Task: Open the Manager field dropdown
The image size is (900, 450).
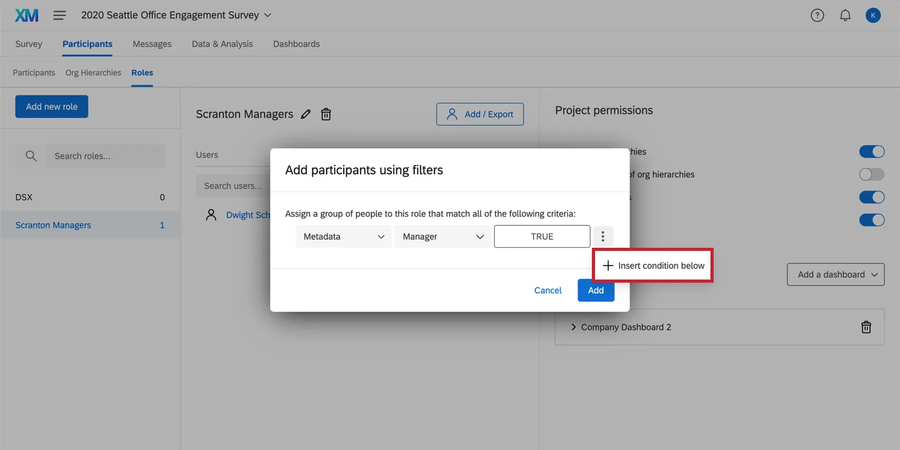Action: tap(443, 237)
